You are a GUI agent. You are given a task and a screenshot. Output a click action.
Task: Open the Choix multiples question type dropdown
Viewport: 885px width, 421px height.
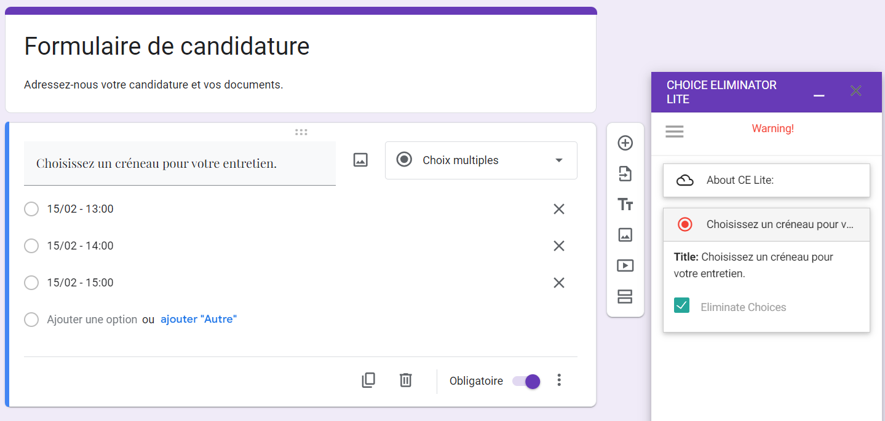click(481, 160)
